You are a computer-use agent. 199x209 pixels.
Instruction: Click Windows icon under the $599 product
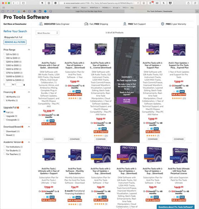99,129
